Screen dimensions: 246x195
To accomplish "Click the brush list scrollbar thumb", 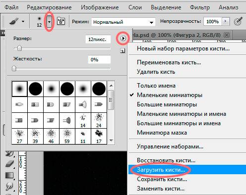I will (111, 100).
